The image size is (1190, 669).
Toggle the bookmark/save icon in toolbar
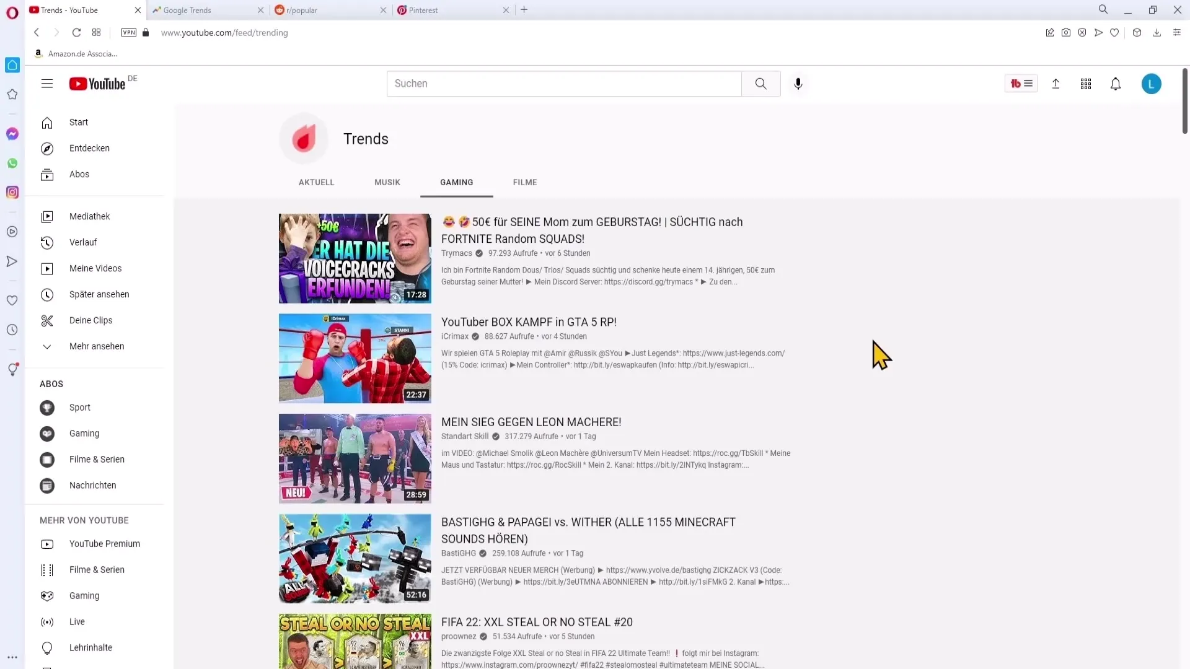click(x=1115, y=33)
